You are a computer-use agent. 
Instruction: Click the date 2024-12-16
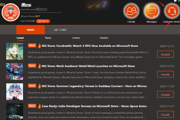pos(167,46)
